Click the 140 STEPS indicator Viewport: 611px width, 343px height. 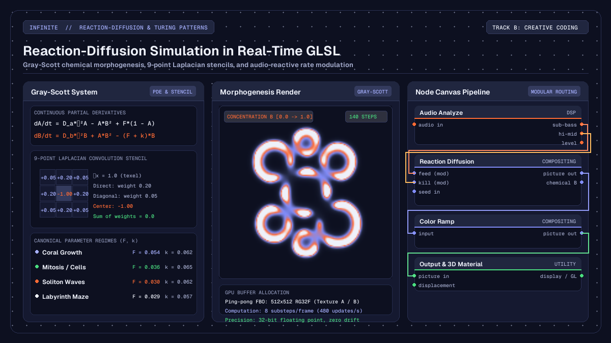click(x=366, y=117)
